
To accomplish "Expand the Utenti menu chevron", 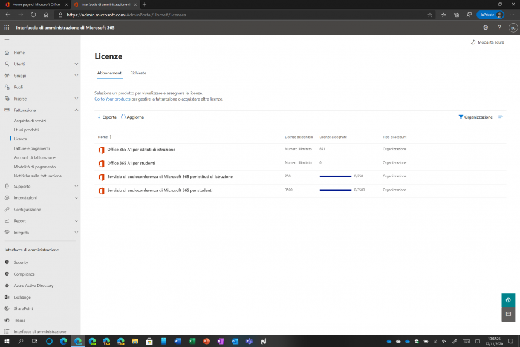I will tap(76, 64).
